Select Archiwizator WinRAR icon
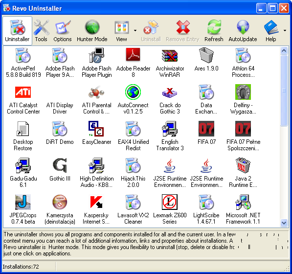Viewport: 292px width, 274px height. [170, 55]
